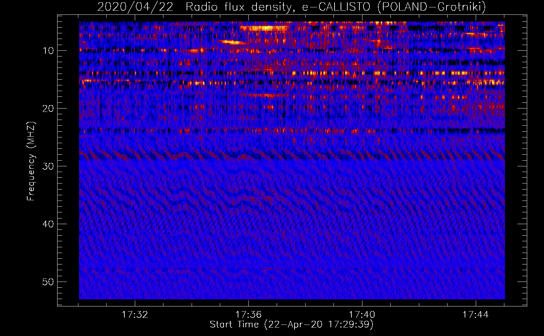Click the 'Frequency (MHZ)' axis label
The image size is (544, 336).
click(31, 161)
